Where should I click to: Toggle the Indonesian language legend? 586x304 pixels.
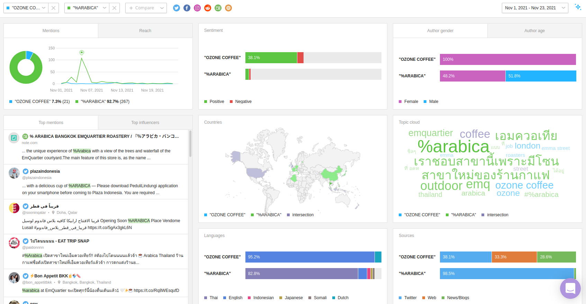pyautogui.click(x=261, y=298)
